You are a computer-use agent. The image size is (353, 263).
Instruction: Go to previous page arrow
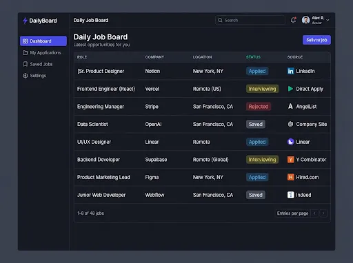click(x=314, y=213)
